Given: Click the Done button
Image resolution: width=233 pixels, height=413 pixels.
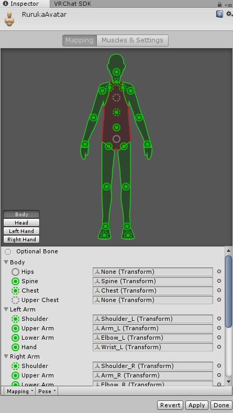Looking at the screenshot, I should (221, 405).
